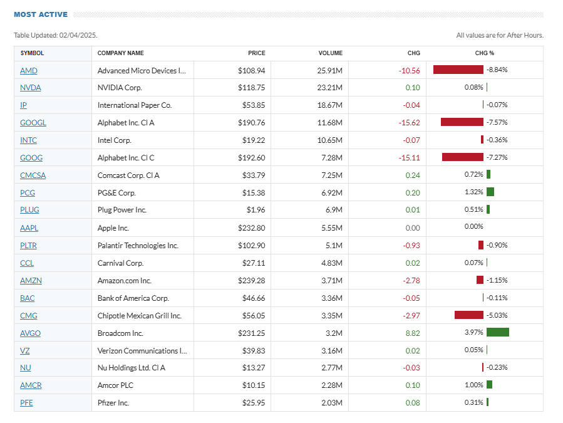This screenshot has height=423, width=563.
Task: Select Comcast Corp. Cl A company name
Action: pyautogui.click(x=128, y=175)
